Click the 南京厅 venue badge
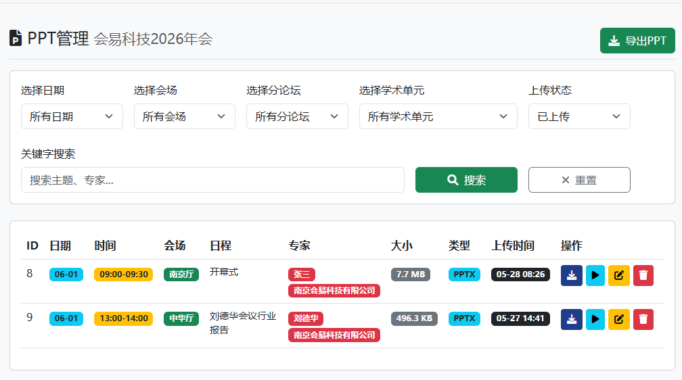Viewport: 682px width, 380px height. (181, 275)
